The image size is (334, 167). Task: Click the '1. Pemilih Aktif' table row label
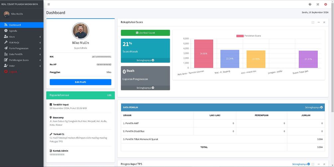131,123
